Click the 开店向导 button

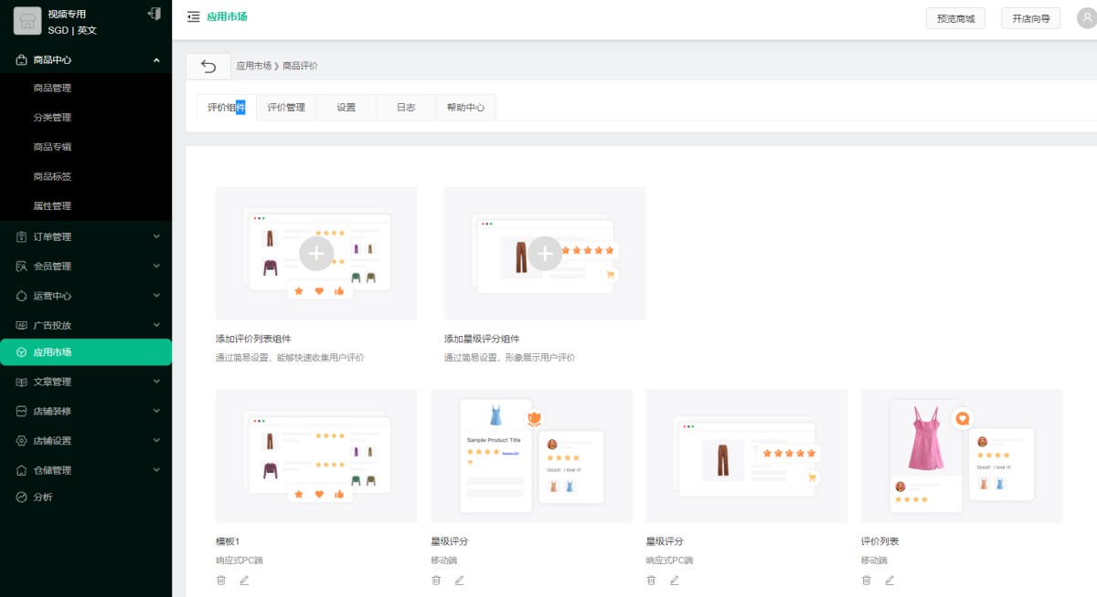(x=1030, y=18)
